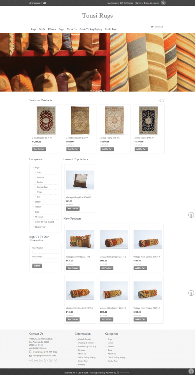Click the Twitter icon in footer
Viewport: 195px width, 375px height.
click(36, 360)
